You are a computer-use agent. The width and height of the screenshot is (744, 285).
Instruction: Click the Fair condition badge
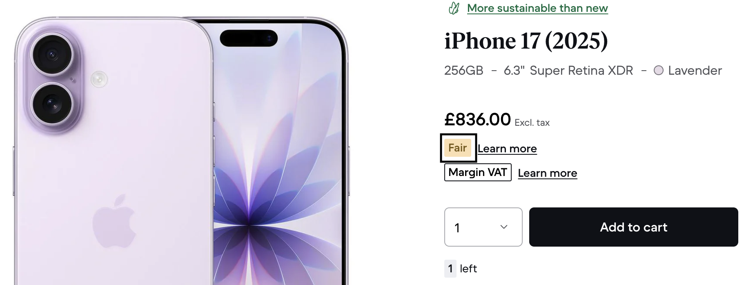458,148
